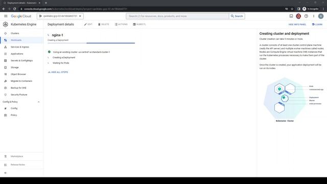Click the Marketplace cart icon

6,156
